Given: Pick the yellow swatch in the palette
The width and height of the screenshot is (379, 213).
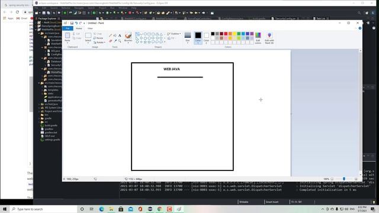Looking at the screenshot, I should 235,34.
